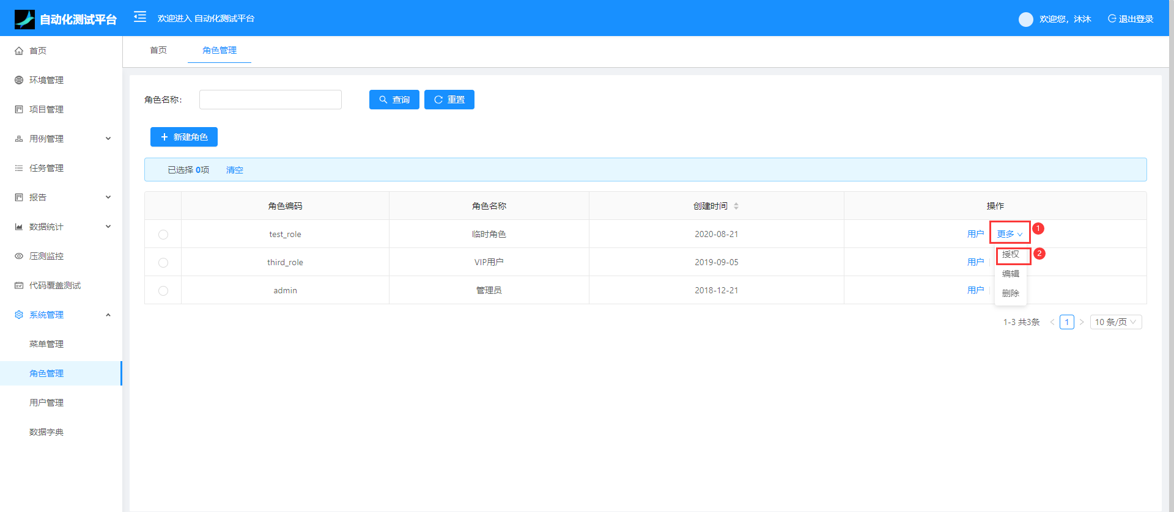Screen dimensions: 1174x512
Task: Click the globe icon for 环境管理
Action: click(x=19, y=80)
